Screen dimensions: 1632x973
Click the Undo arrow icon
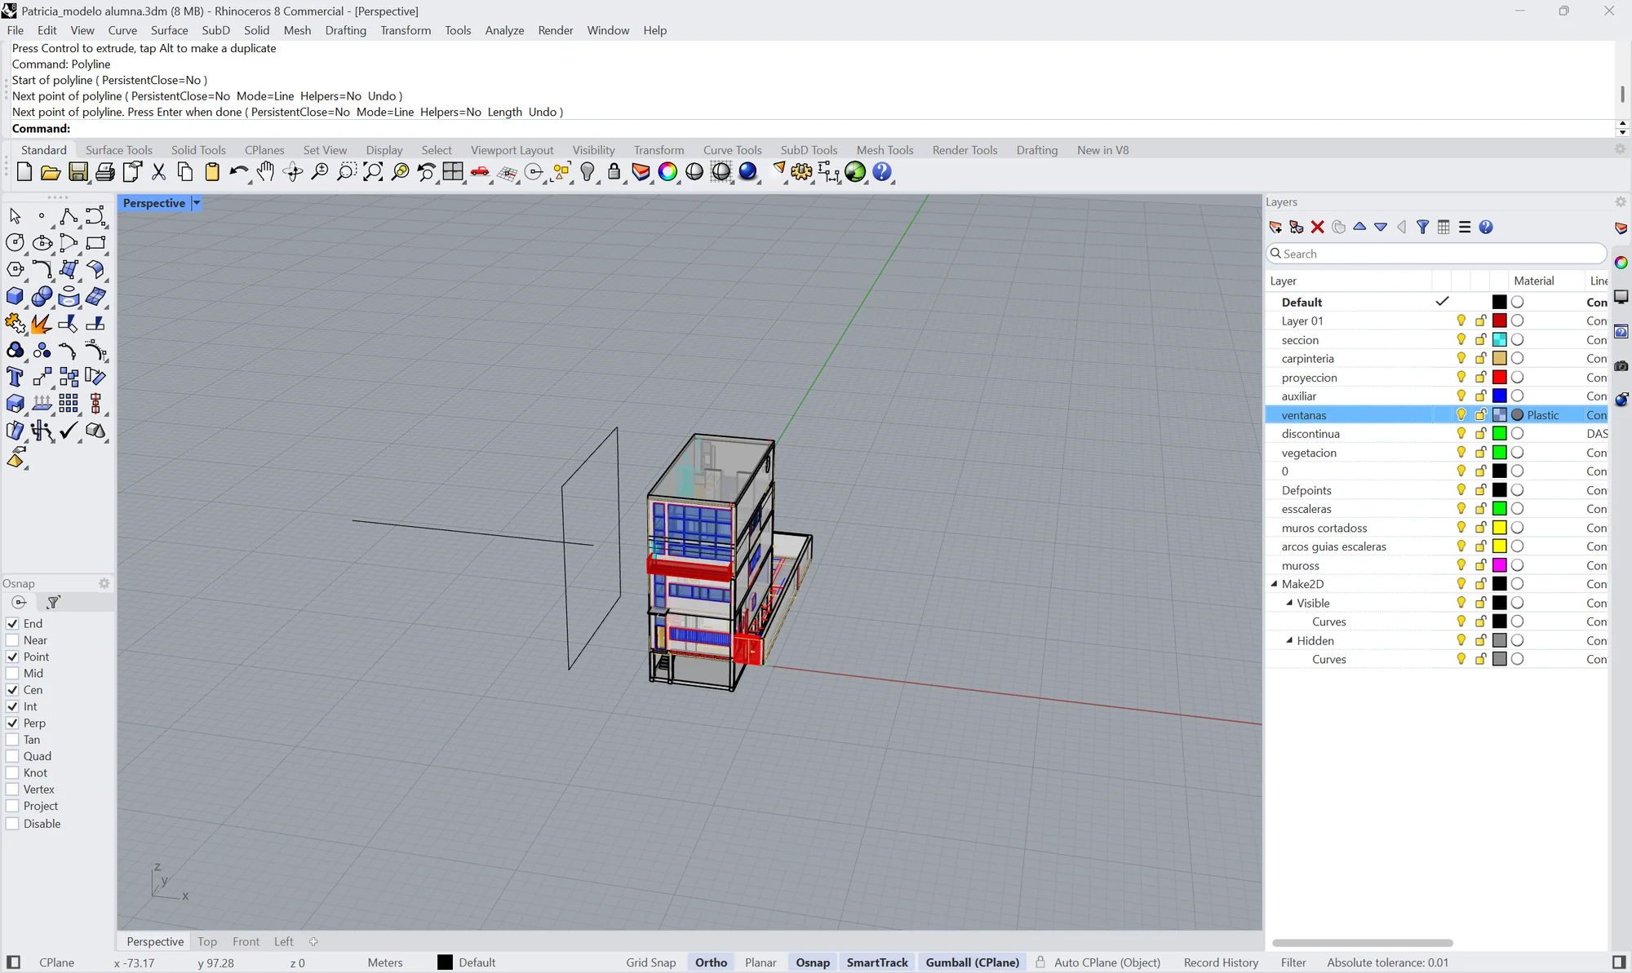pos(239,172)
